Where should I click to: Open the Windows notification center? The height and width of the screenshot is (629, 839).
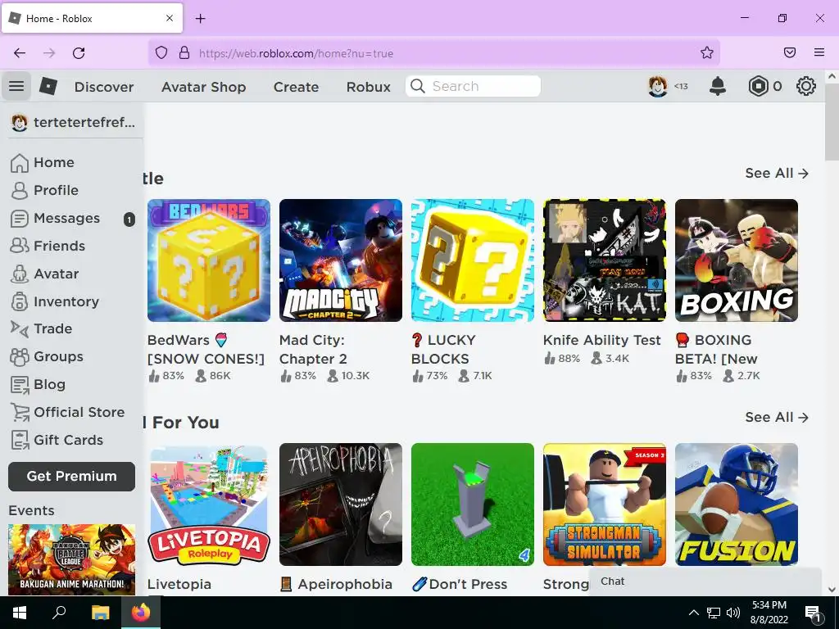[812, 613]
